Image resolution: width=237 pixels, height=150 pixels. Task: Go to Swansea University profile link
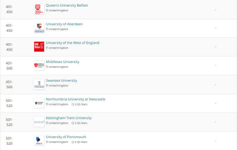61,81
